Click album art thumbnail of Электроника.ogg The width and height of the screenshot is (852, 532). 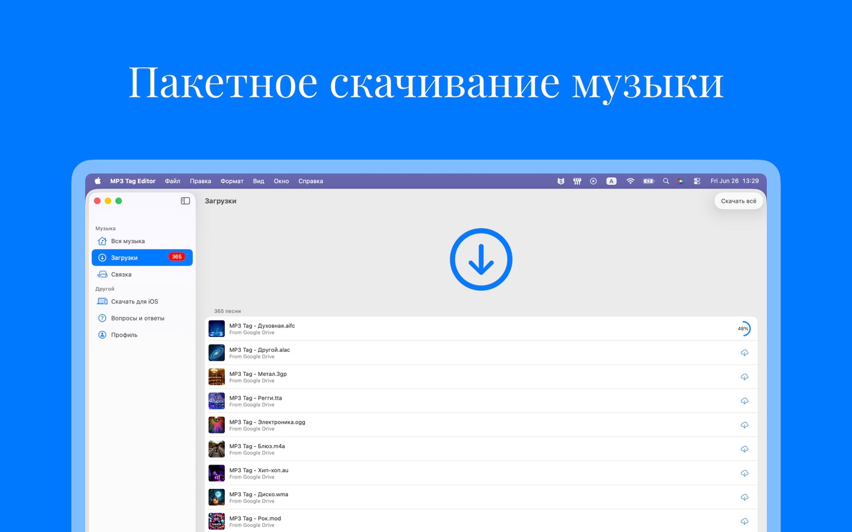click(x=217, y=425)
